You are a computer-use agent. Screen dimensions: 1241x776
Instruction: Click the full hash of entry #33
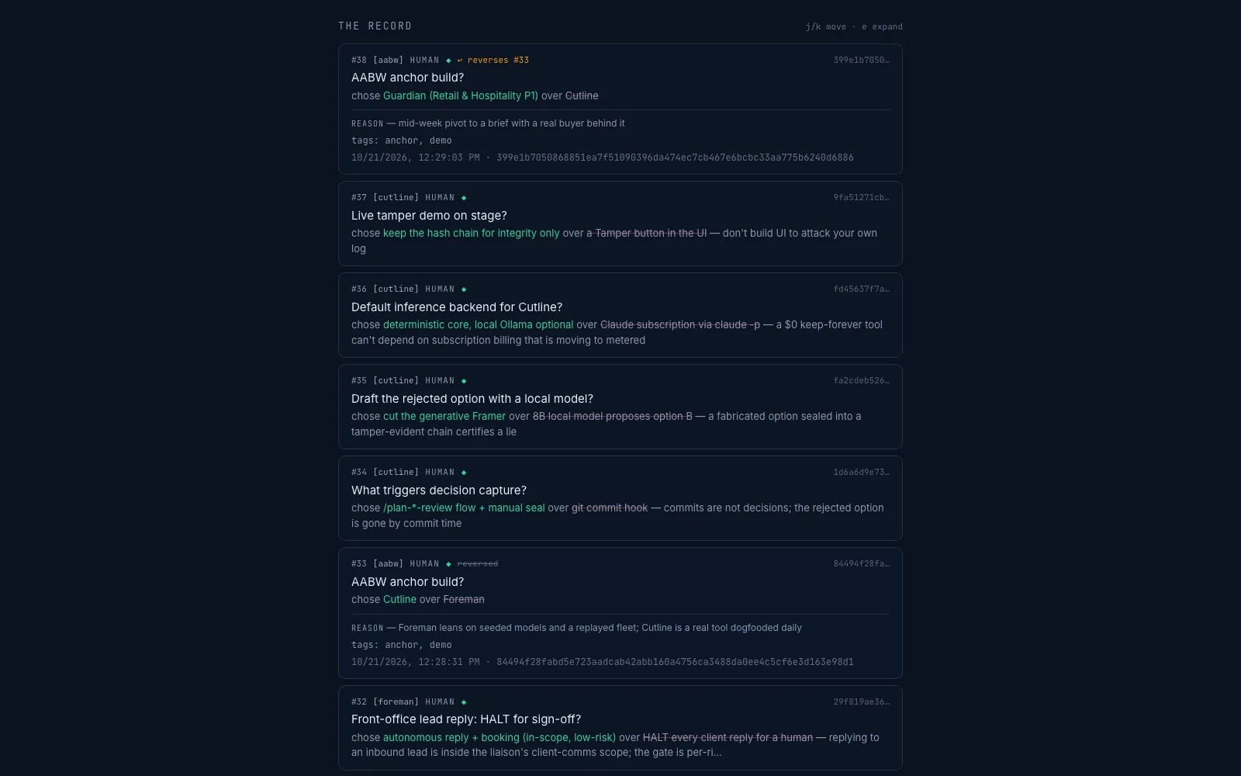(675, 662)
